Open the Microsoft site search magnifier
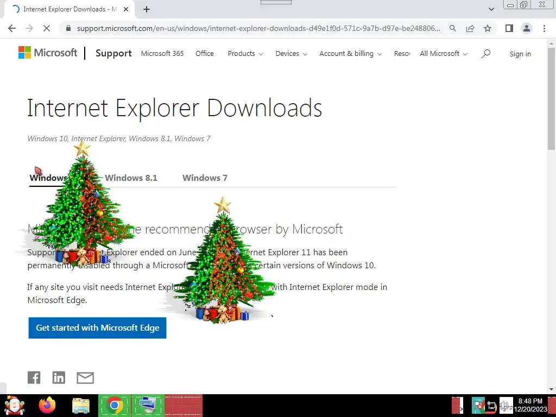Screen dimensions: 556x417 [486, 54]
